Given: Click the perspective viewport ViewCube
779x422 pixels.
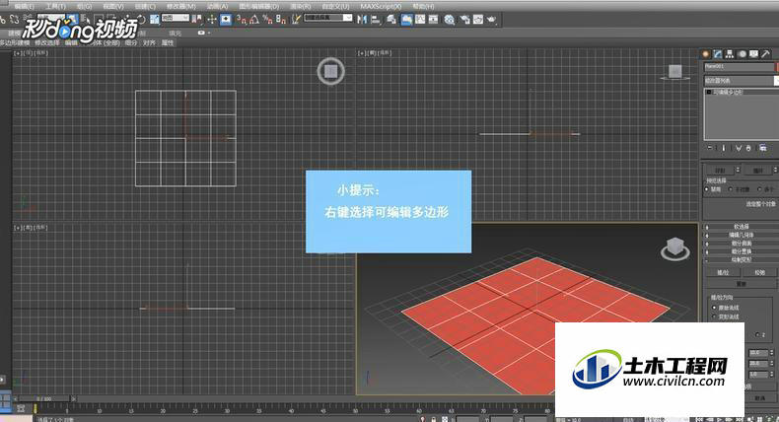Looking at the screenshot, I should [674, 248].
